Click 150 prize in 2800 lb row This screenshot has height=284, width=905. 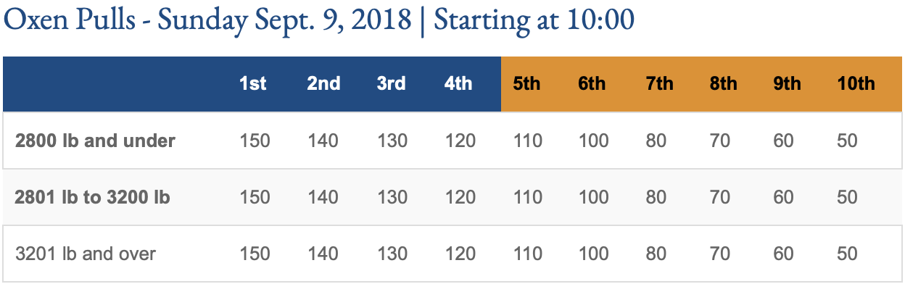[255, 141]
